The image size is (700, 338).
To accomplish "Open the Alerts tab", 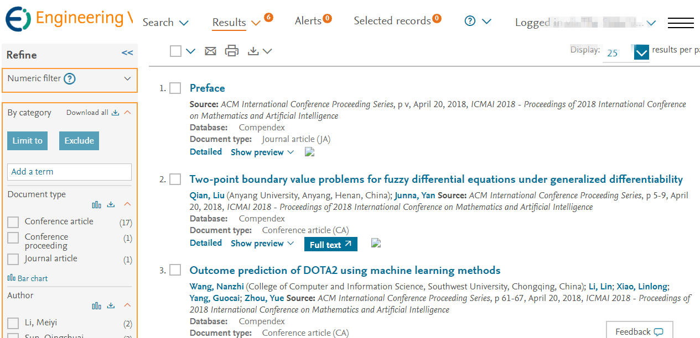I will tap(313, 20).
